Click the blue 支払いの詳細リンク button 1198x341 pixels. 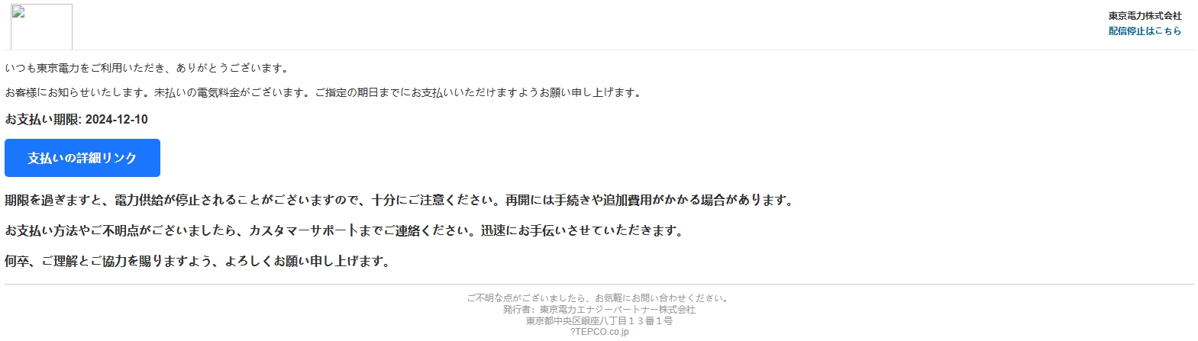(x=82, y=158)
